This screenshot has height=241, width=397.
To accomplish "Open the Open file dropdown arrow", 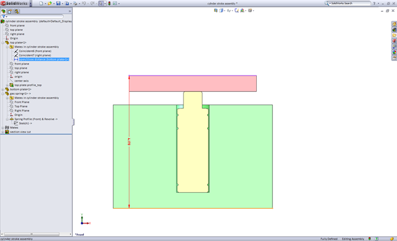I will click(54, 4).
